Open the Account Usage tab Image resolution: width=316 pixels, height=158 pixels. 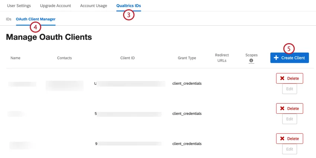(94, 6)
